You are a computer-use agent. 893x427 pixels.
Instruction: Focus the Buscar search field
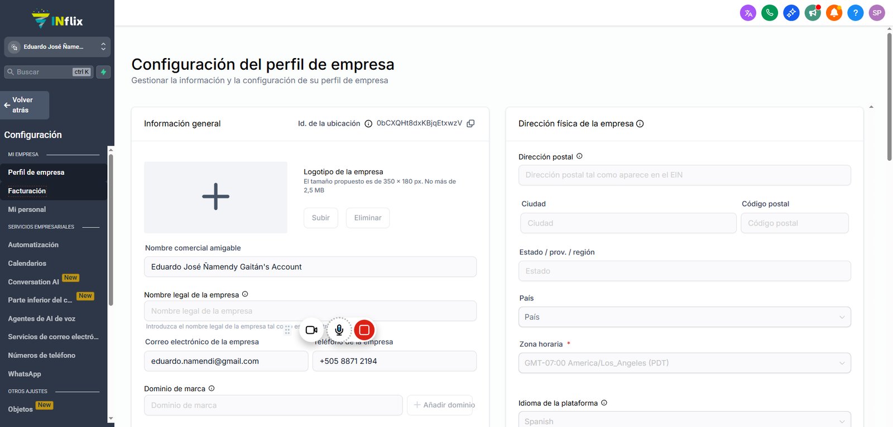[48, 72]
